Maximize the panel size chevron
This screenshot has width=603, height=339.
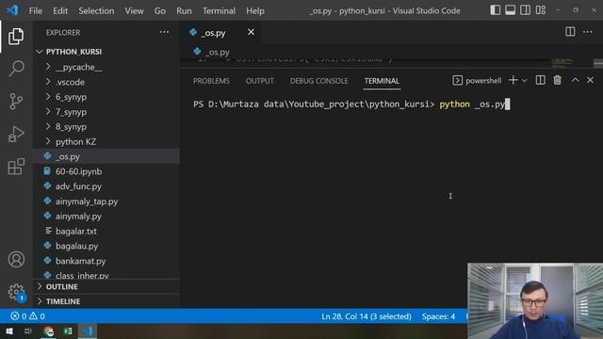click(575, 80)
